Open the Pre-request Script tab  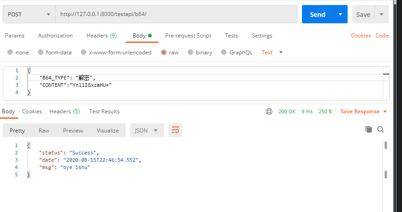click(188, 36)
